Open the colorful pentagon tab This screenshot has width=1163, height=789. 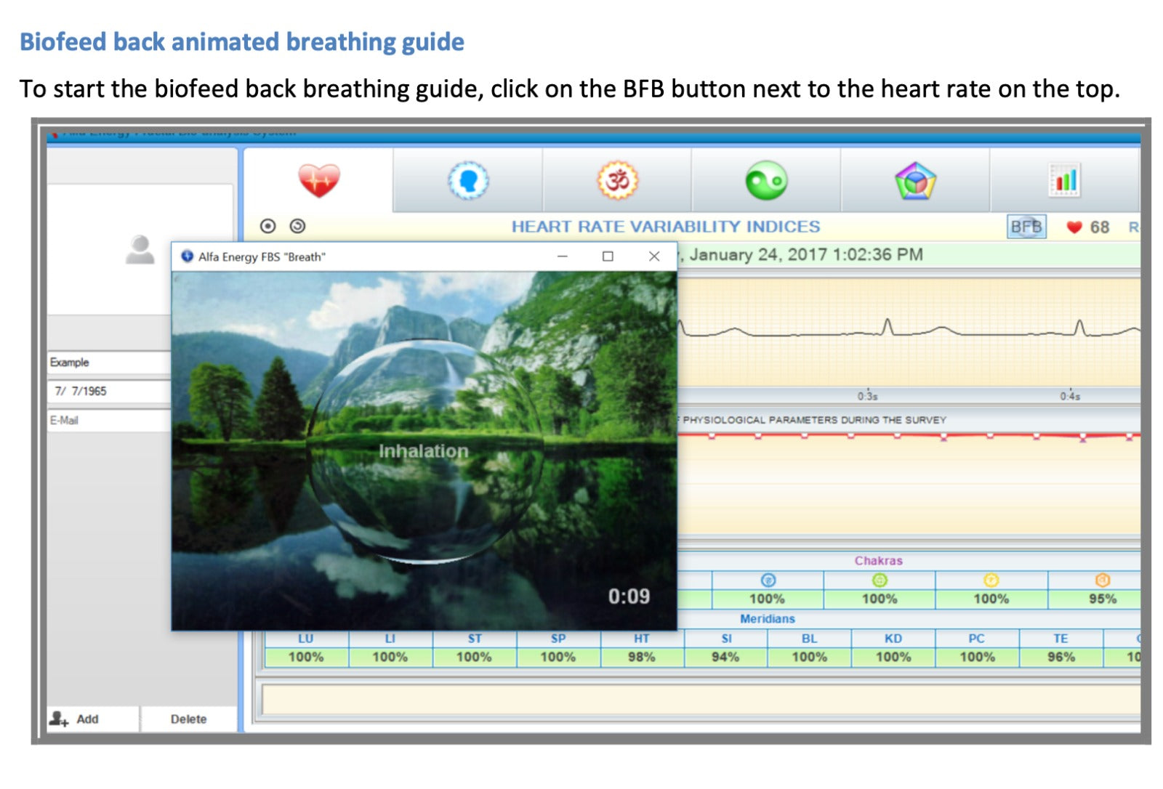click(915, 181)
